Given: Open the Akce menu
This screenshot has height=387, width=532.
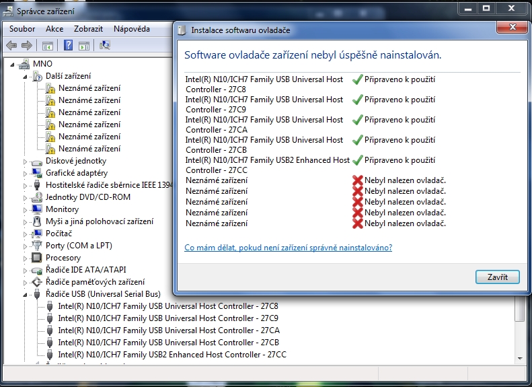Looking at the screenshot, I should tap(54, 29).
